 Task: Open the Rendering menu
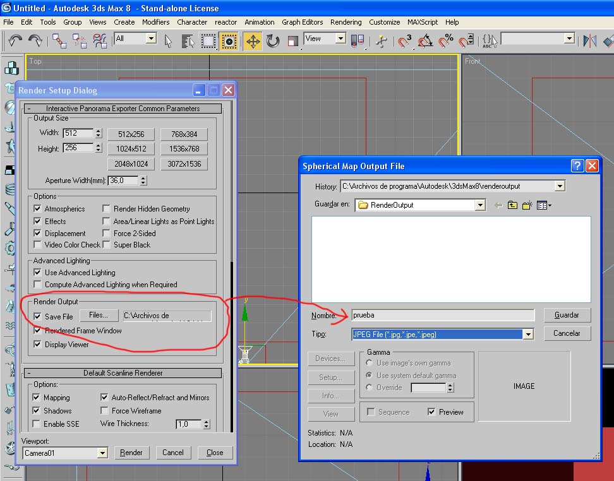(x=346, y=22)
